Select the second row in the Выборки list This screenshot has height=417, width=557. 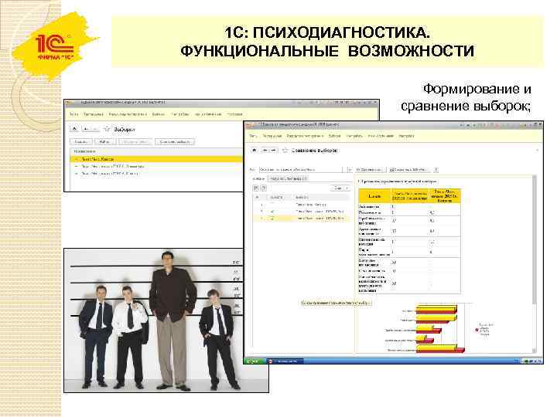pos(156,166)
